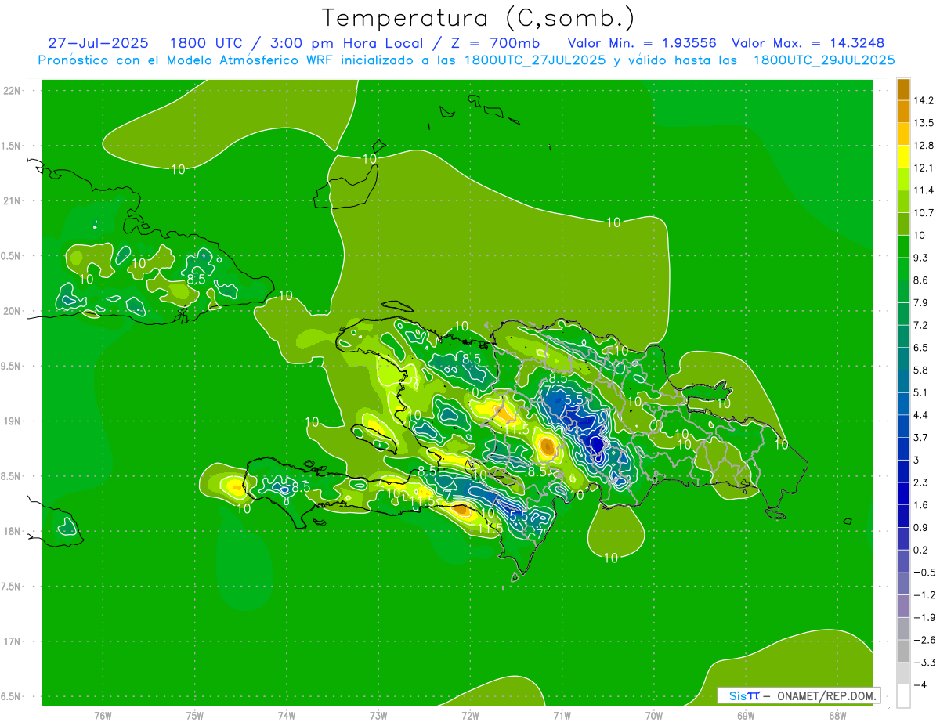
Task: Click the 71W longitude axis label
Action: click(x=562, y=716)
